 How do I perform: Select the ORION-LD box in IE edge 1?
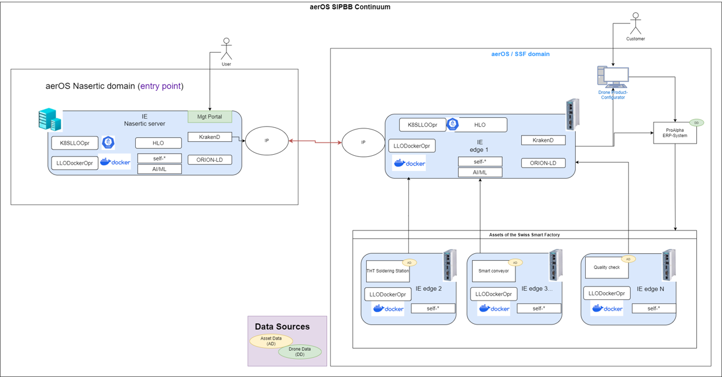[x=543, y=163]
